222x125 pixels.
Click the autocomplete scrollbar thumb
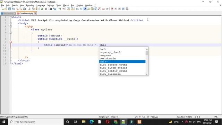tap(147, 53)
